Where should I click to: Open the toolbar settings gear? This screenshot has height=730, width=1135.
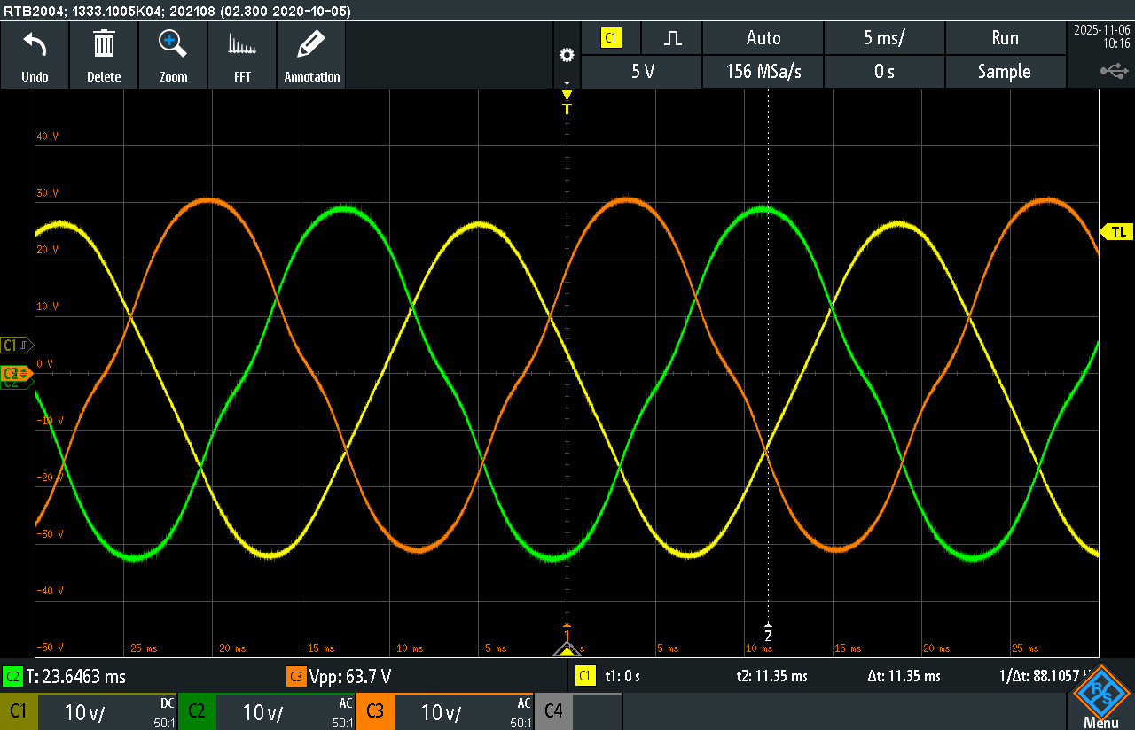567,55
